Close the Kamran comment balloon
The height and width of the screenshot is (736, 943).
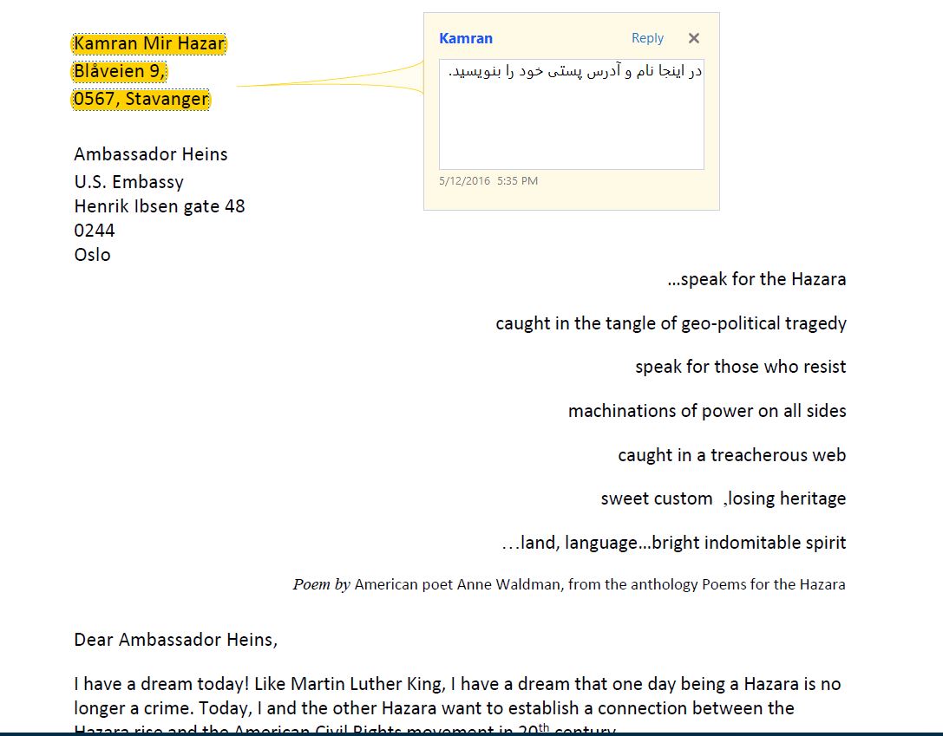click(x=693, y=38)
